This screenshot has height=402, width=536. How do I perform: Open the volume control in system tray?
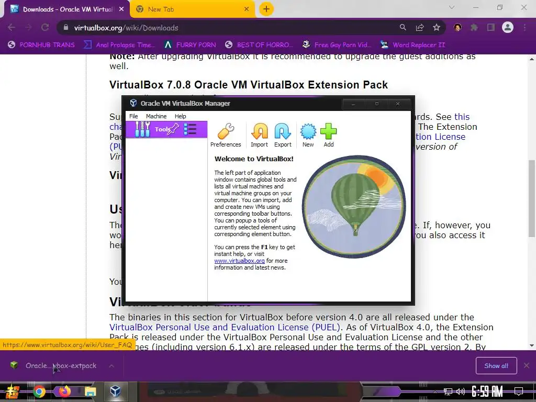tap(461, 392)
